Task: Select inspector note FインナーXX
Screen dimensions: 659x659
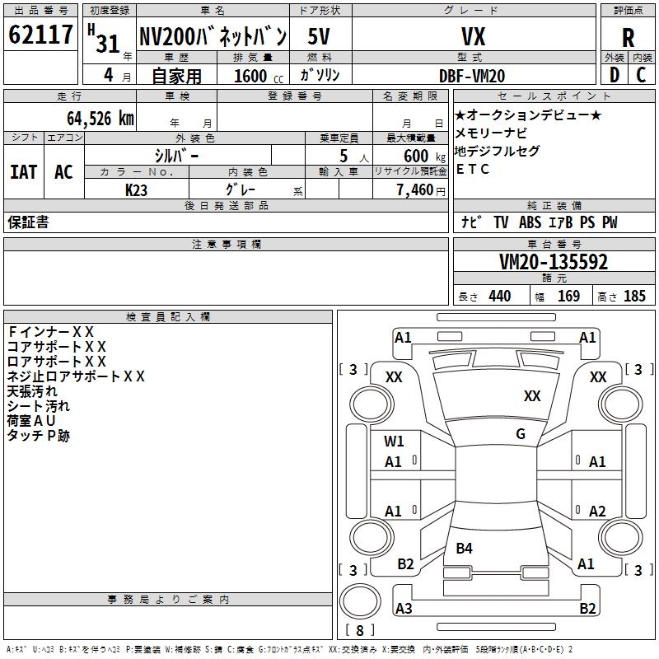Action: [50, 332]
